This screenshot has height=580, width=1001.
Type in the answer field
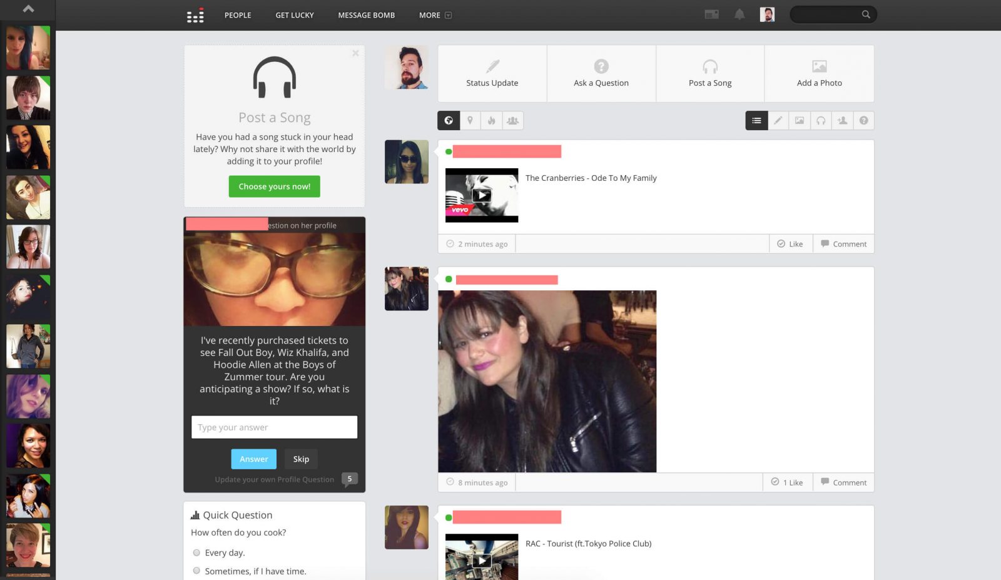coord(274,427)
